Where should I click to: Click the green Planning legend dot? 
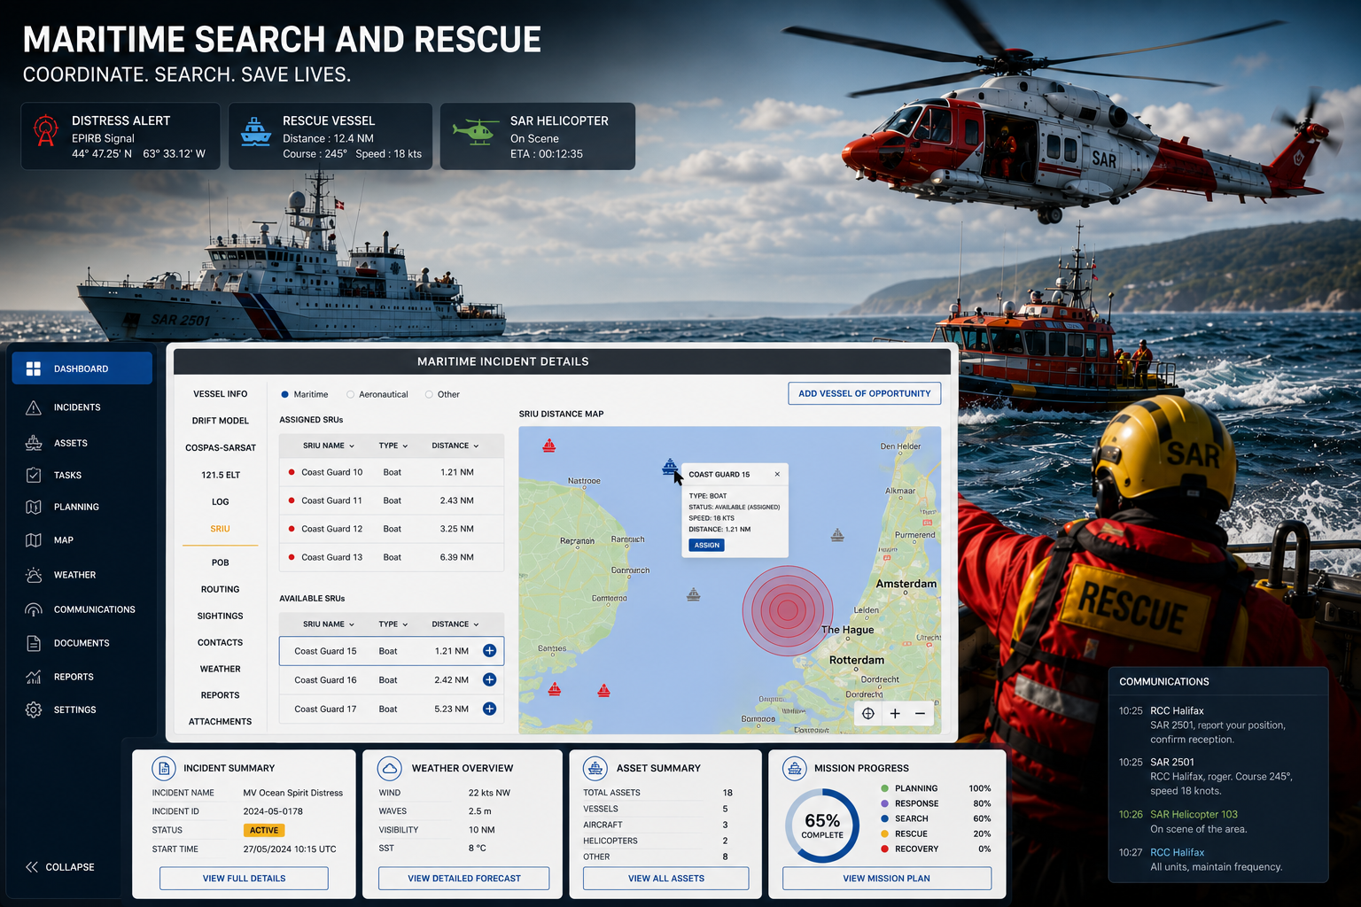click(x=884, y=788)
